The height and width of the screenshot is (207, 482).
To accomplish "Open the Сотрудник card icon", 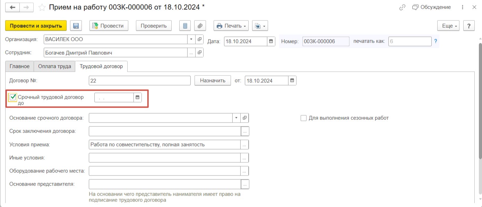I will click(x=199, y=53).
